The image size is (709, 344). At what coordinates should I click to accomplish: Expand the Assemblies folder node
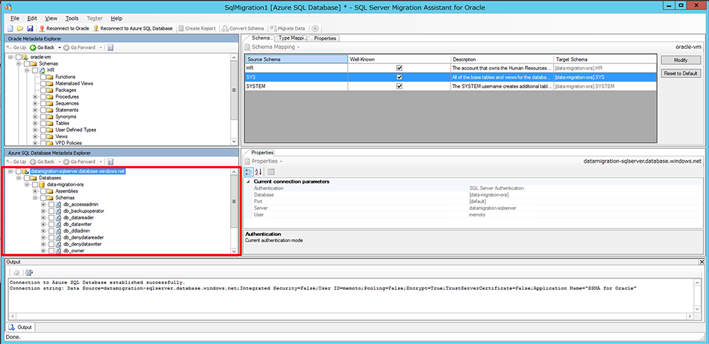pos(35,191)
